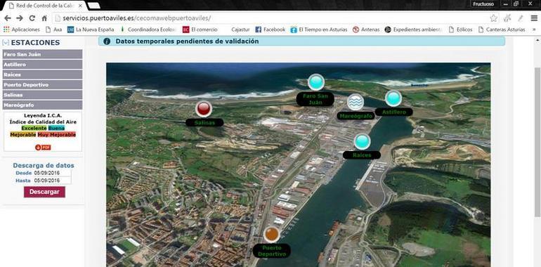Click the orange Puerto Deportivo station marker

tap(272, 234)
